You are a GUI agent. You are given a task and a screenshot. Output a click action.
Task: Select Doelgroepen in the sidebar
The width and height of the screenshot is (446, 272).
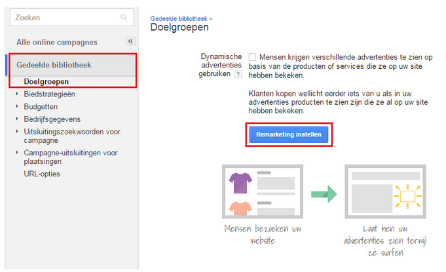tap(46, 82)
